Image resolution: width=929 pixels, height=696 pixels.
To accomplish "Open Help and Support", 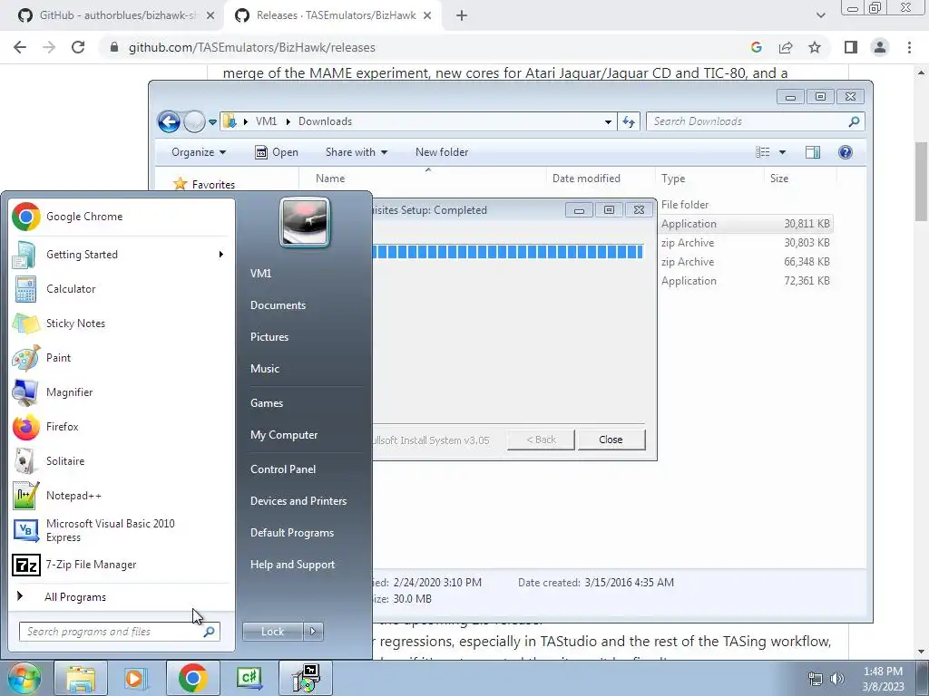I will tap(293, 565).
